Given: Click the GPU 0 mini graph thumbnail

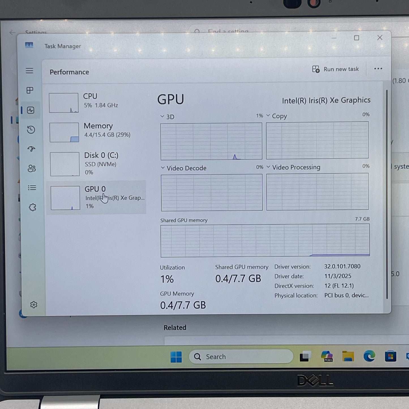Looking at the screenshot, I should 65,198.
